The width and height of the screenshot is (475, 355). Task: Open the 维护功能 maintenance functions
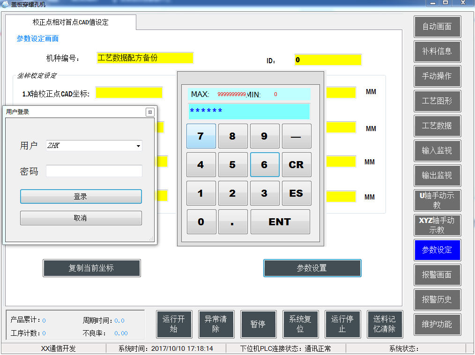pyautogui.click(x=437, y=325)
